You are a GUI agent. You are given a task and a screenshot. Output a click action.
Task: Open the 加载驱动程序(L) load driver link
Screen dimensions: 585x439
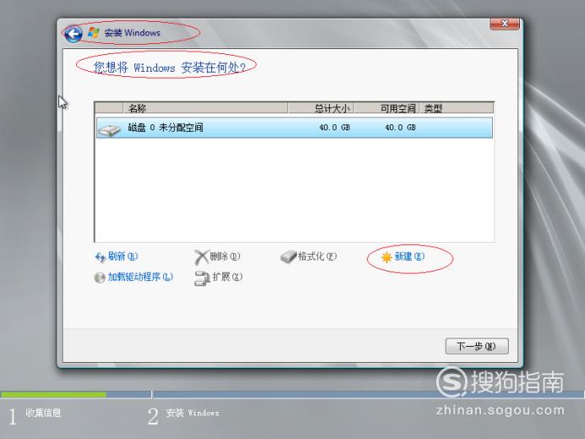[140, 277]
